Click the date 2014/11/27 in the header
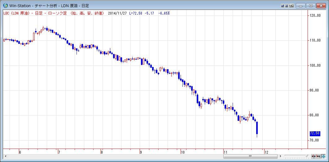Viewport: 329px width, 162px height. [x=118, y=13]
